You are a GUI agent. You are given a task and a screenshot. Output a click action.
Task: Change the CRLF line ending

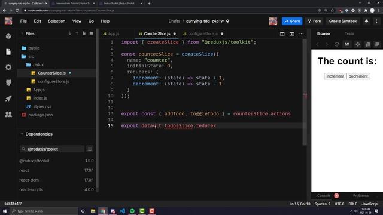tap(352, 204)
